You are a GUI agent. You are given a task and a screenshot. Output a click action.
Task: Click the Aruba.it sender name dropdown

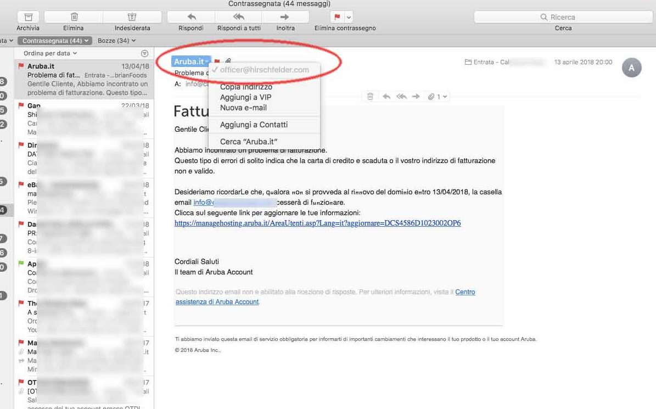pos(191,61)
